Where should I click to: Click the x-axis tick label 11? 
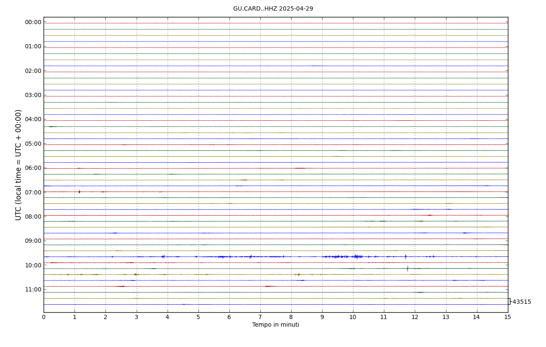point(384,317)
